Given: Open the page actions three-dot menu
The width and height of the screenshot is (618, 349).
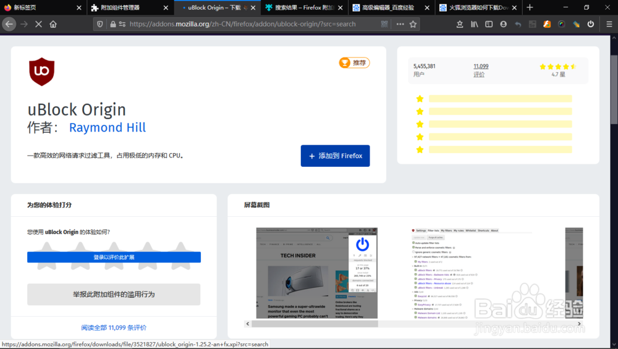Looking at the screenshot, I should [x=400, y=24].
